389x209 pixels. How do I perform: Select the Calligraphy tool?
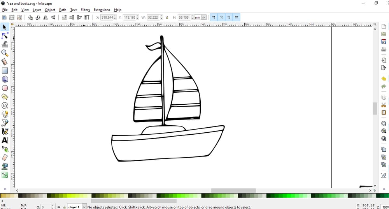coord(4,131)
